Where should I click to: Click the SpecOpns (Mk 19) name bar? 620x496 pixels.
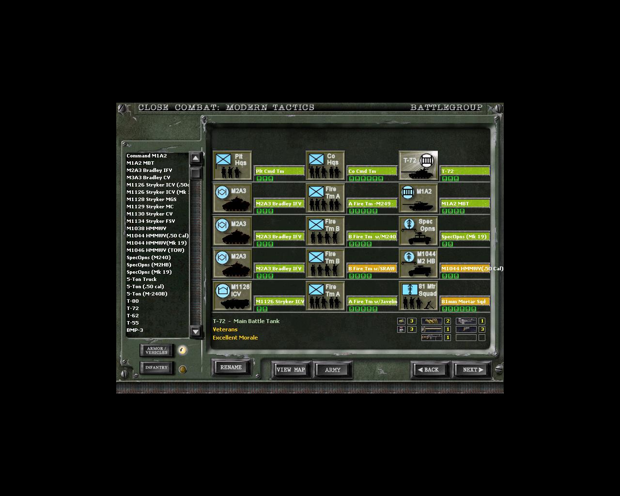465,236
